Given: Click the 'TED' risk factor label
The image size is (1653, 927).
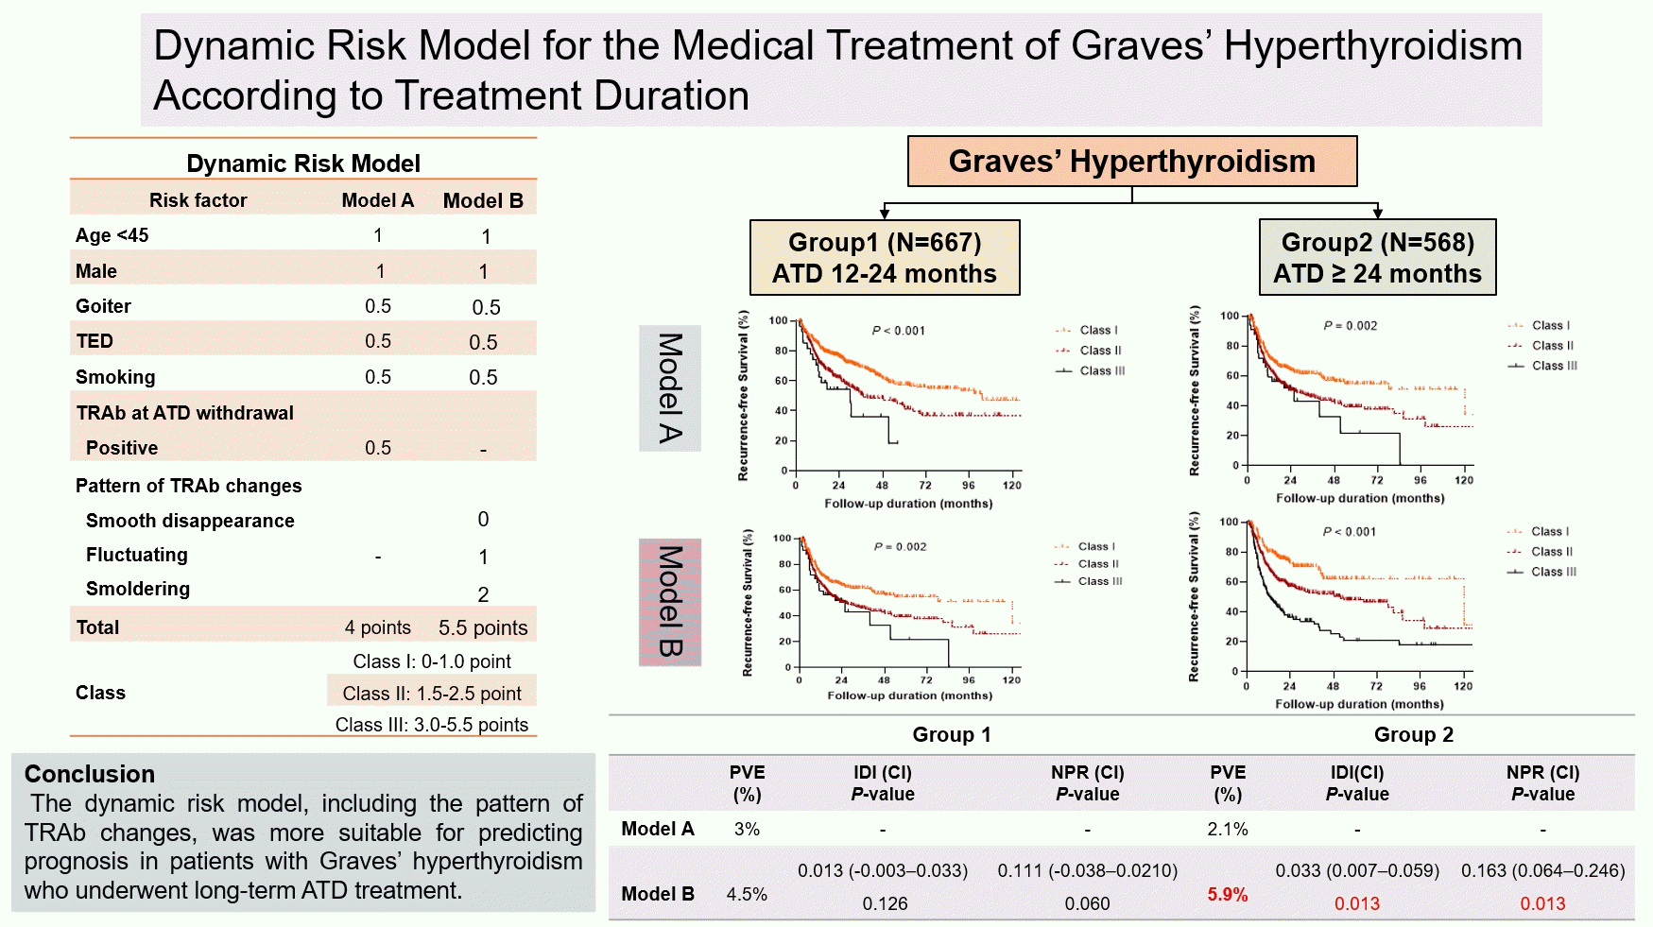Looking at the screenshot, I should tap(95, 341).
